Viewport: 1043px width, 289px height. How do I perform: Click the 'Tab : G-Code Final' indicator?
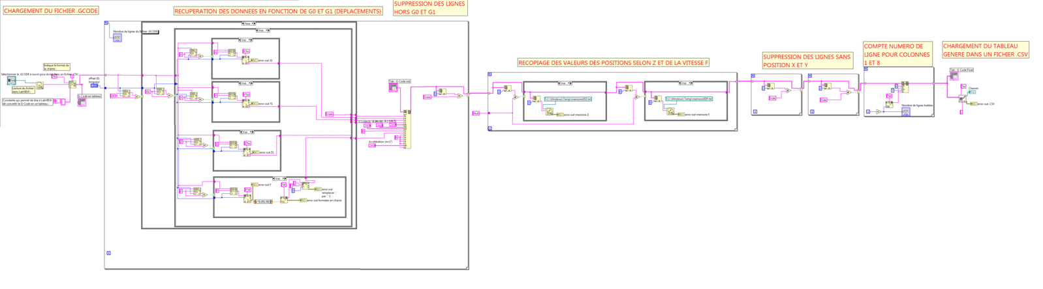(954, 76)
